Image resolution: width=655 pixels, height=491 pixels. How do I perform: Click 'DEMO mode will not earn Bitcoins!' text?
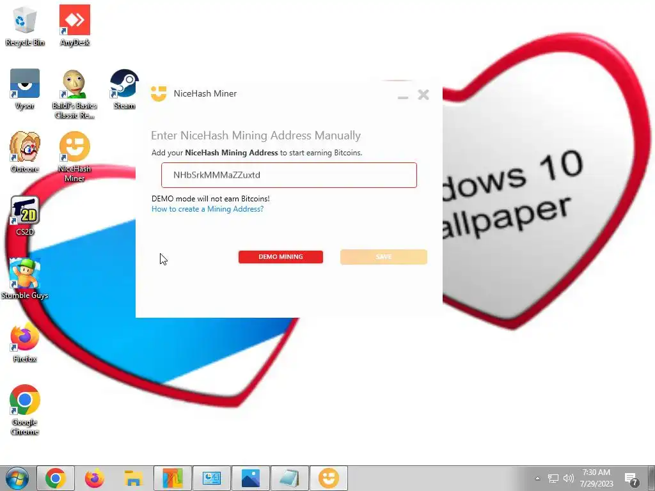(x=210, y=199)
